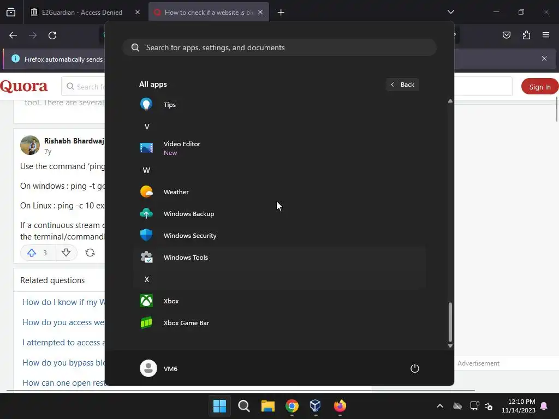
Task: Open Firefox View button
Action: [11, 12]
